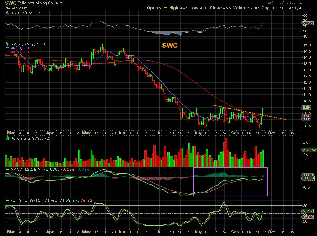Click the 36.82 stochastic axis value tag
The height and width of the screenshot is (236, 317).
tap(308, 217)
